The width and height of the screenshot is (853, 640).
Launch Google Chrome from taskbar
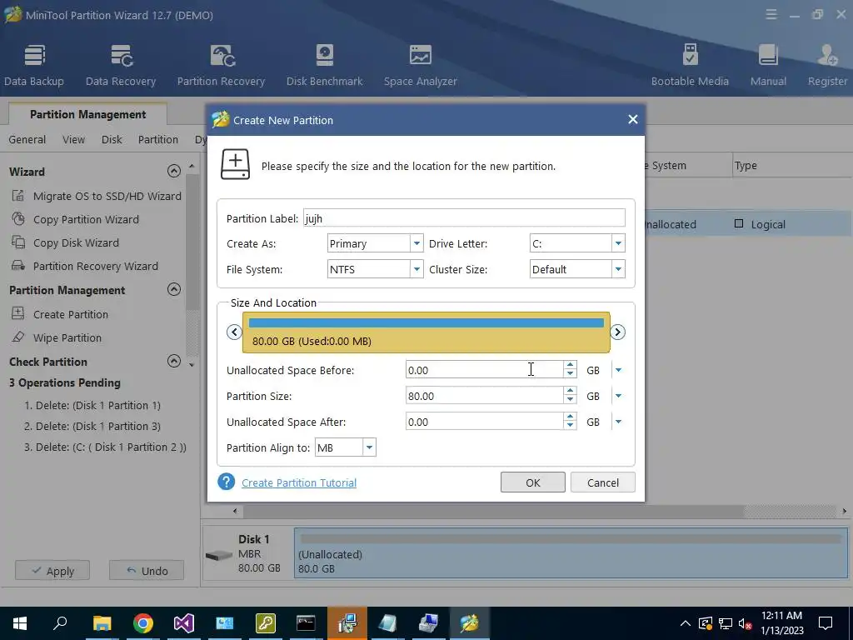click(142, 623)
